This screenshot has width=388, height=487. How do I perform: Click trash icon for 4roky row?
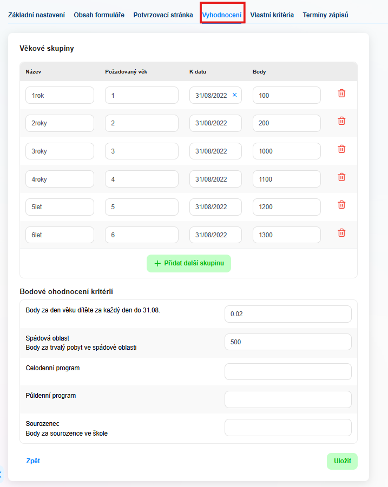click(341, 177)
